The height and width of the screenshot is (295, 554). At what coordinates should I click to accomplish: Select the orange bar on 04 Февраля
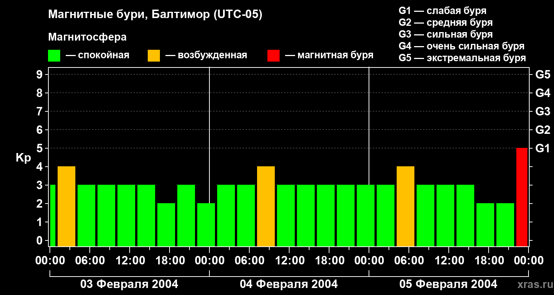point(266,206)
